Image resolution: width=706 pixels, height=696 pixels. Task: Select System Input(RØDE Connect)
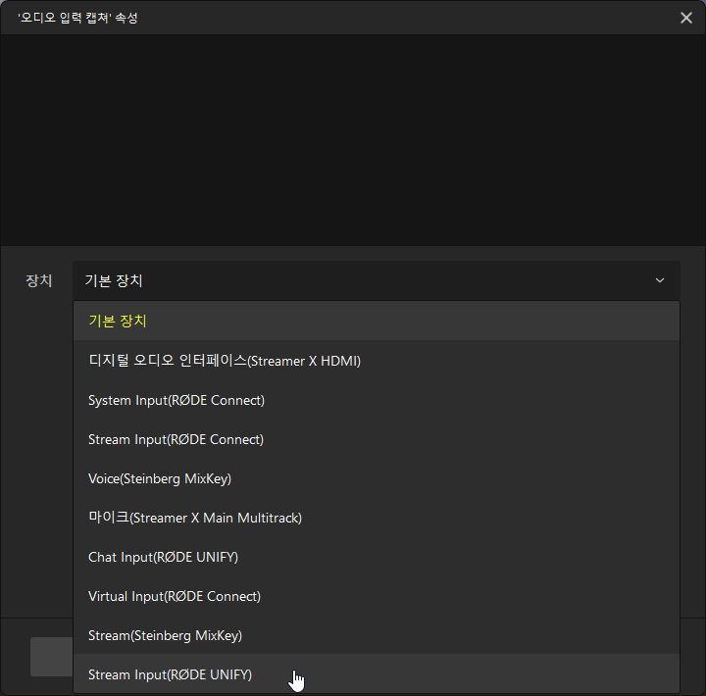coord(377,400)
